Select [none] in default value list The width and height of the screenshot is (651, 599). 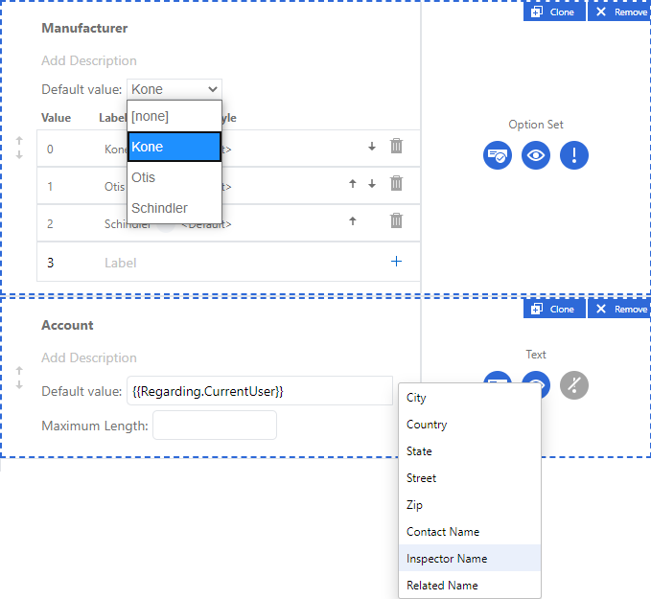click(x=174, y=116)
